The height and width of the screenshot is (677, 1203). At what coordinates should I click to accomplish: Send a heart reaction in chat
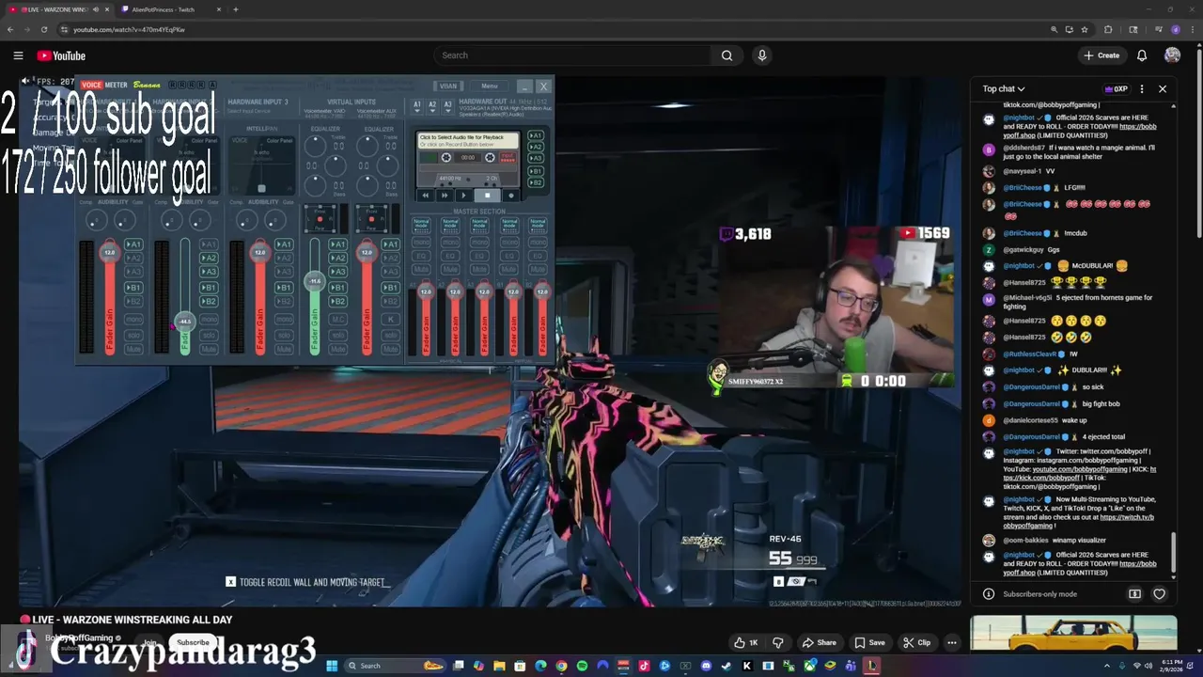1159,594
